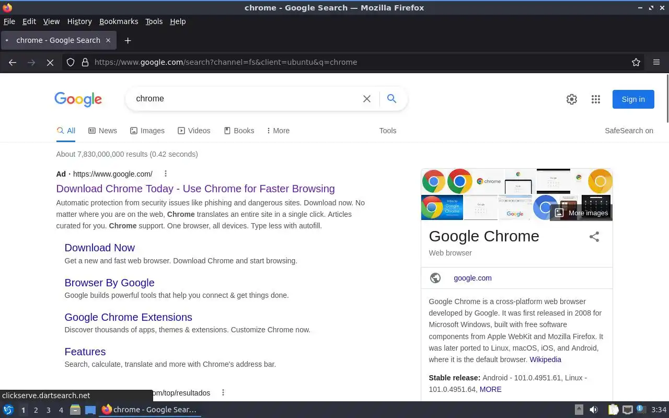This screenshot has width=669, height=418.
Task: Open Download Chrome Today ad link
Action: coord(195,189)
